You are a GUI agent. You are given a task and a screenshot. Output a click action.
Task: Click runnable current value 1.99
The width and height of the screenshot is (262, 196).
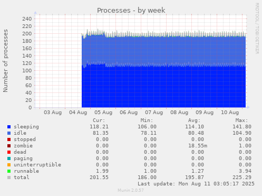(102, 171)
